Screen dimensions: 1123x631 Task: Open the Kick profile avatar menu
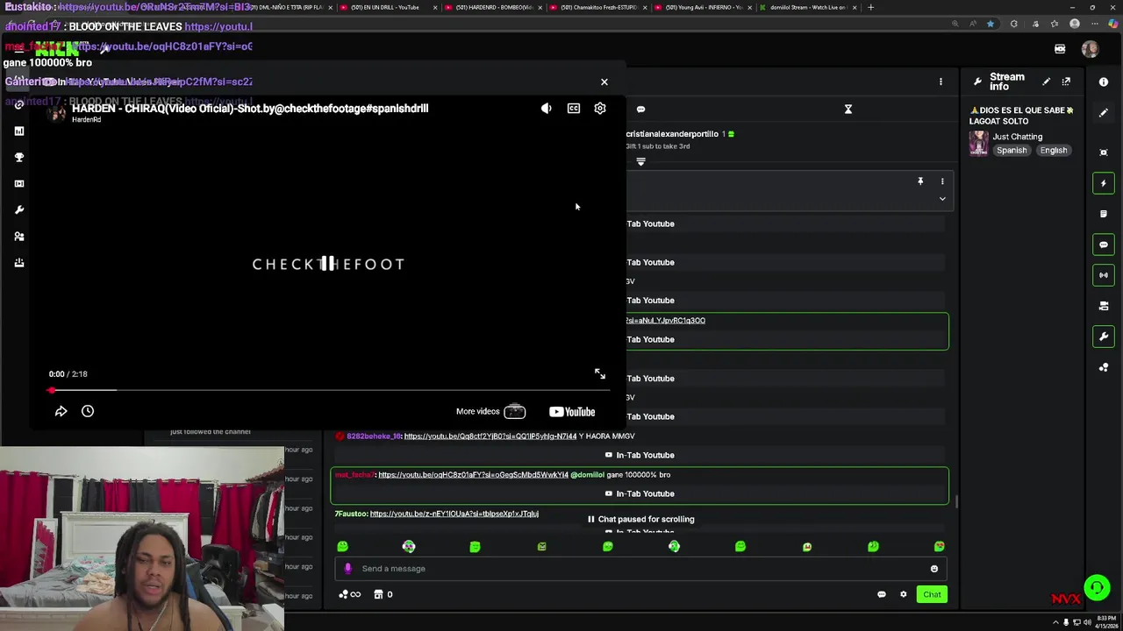tap(1090, 49)
